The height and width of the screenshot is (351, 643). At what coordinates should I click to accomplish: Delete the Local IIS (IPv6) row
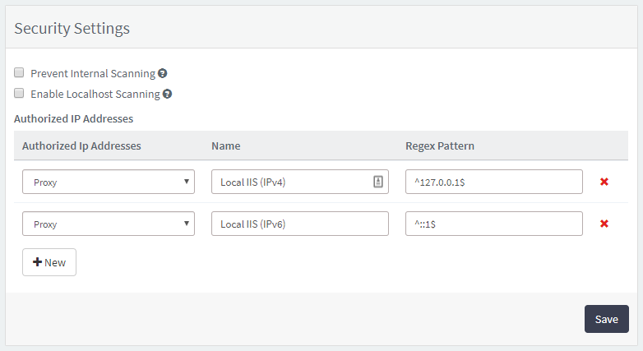[604, 224]
